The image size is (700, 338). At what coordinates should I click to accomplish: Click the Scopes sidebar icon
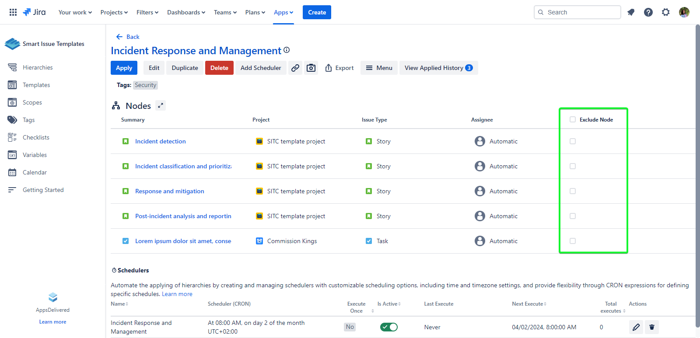coord(12,102)
